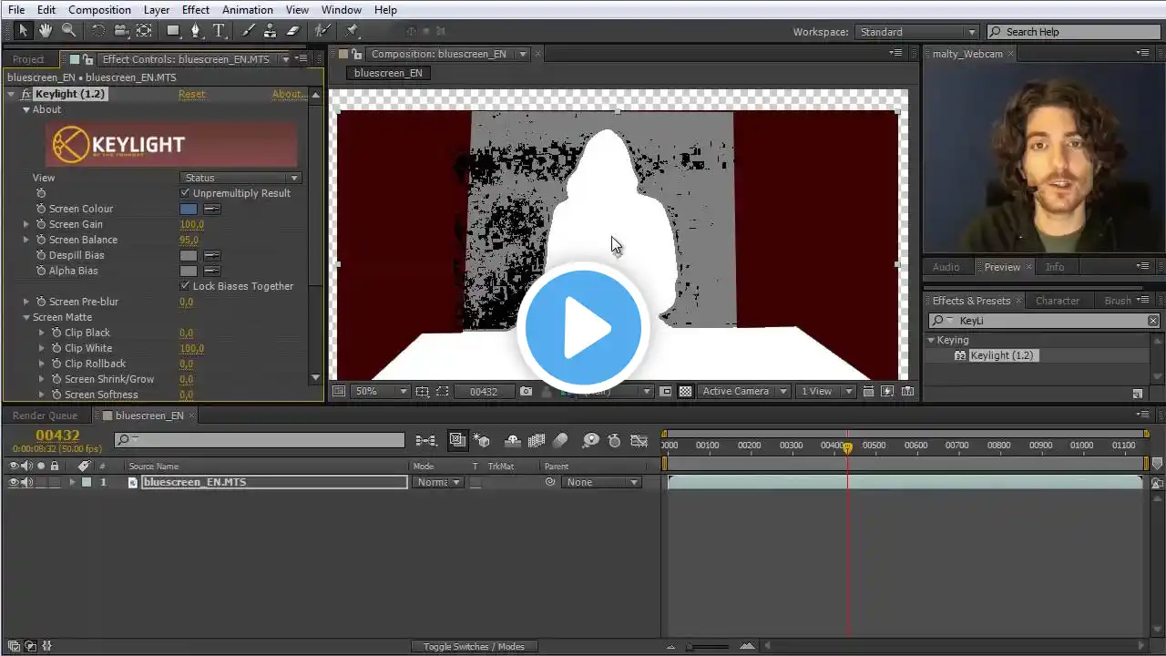Open the Composition menu
The width and height of the screenshot is (1166, 656).
[99, 10]
